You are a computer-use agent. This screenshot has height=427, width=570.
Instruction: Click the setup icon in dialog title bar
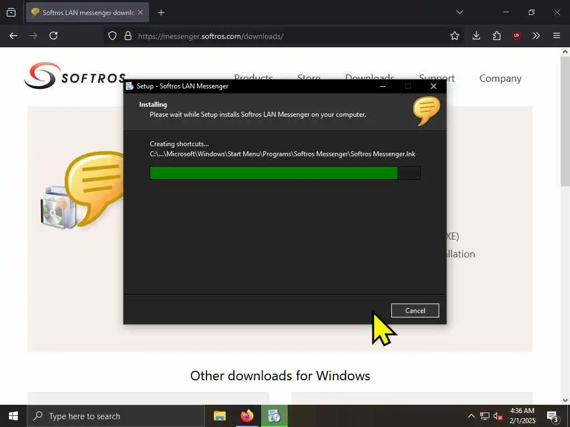pos(129,86)
